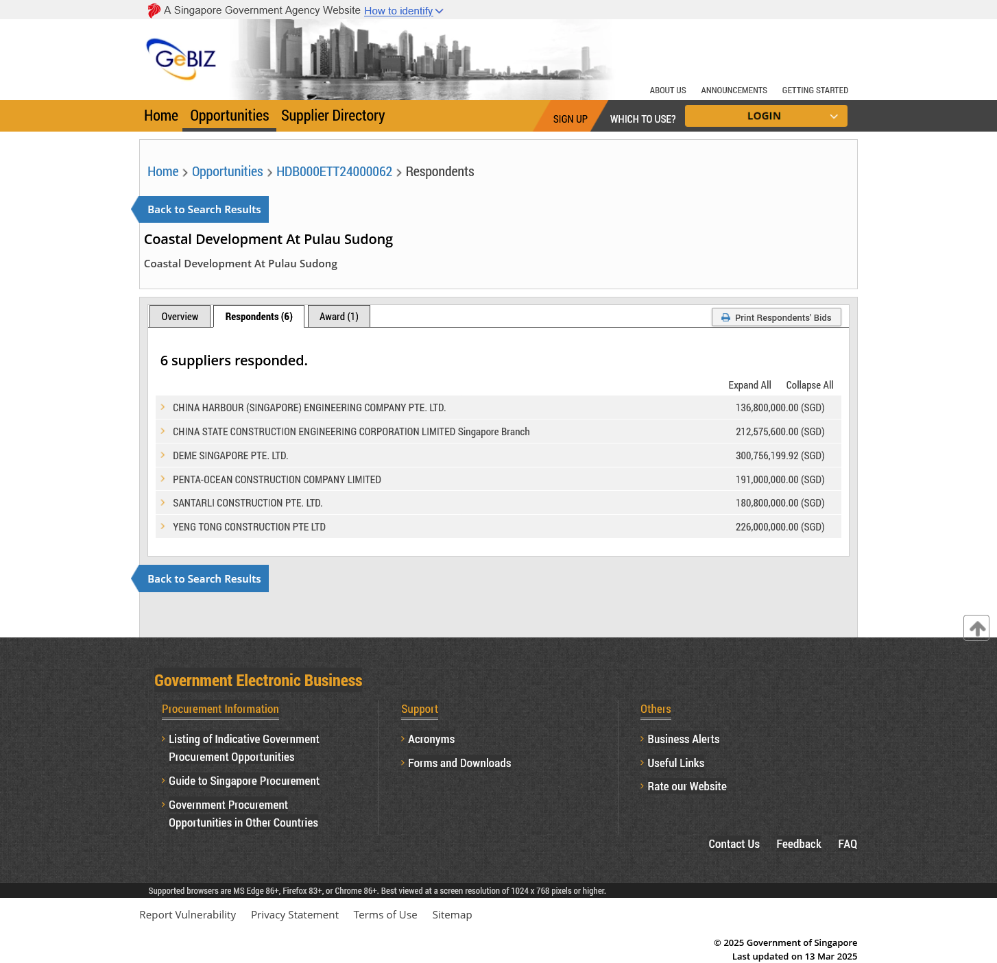Open Supplier Directory in the main menu
Viewport: 997px width, 963px height.
pos(333,116)
